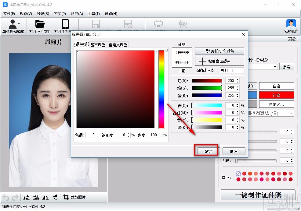
Task: Open the File menu
Action: point(9,14)
